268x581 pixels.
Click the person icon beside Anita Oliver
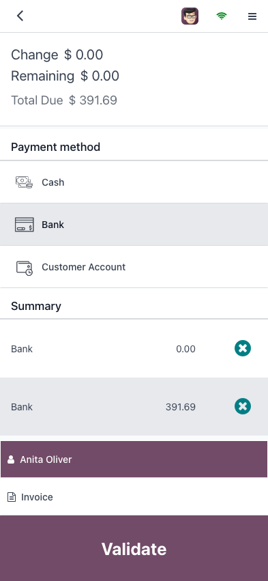11,459
